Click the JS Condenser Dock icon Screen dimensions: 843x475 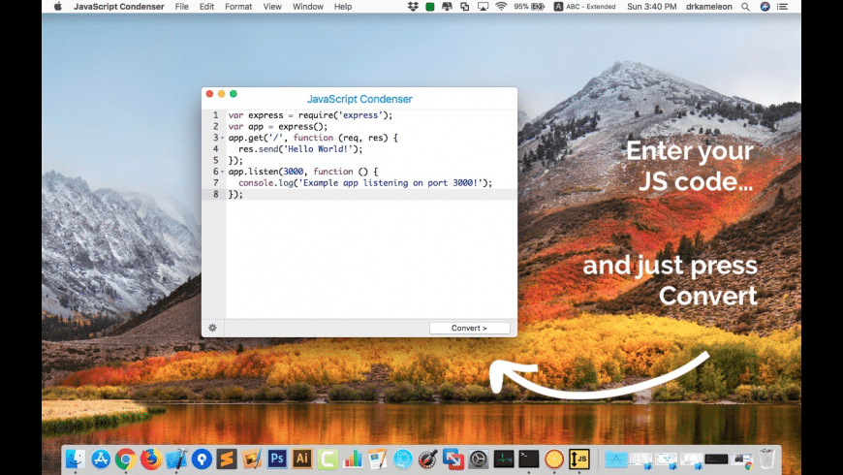pos(579,459)
